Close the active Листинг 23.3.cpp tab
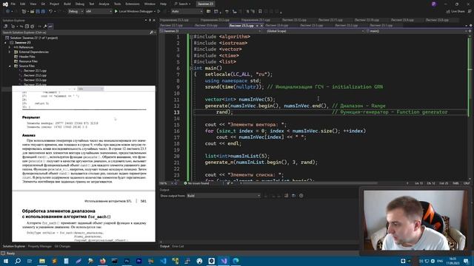The width and height of the screenshot is (474, 266). tap(261, 26)
